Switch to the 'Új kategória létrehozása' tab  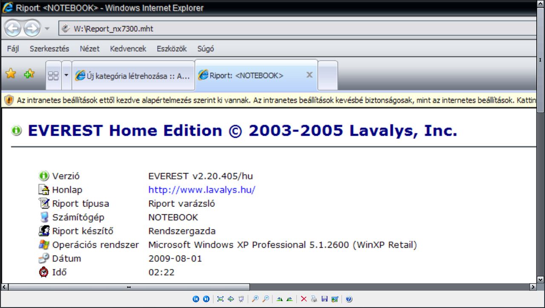coord(133,76)
